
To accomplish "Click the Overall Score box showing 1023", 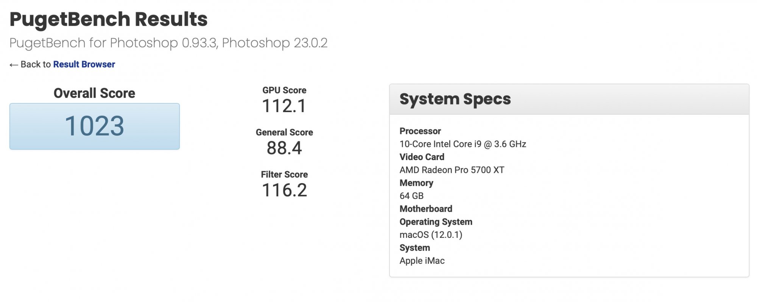I will coord(95,126).
